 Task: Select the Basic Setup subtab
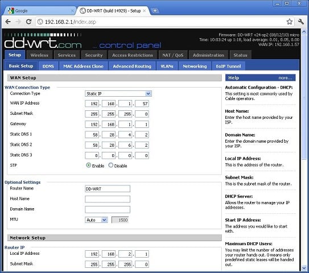click(x=21, y=66)
